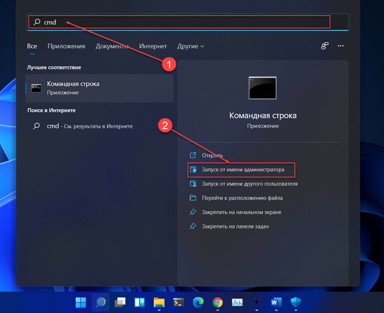
Task: Select the Командная строка best match result
Action: click(100, 88)
